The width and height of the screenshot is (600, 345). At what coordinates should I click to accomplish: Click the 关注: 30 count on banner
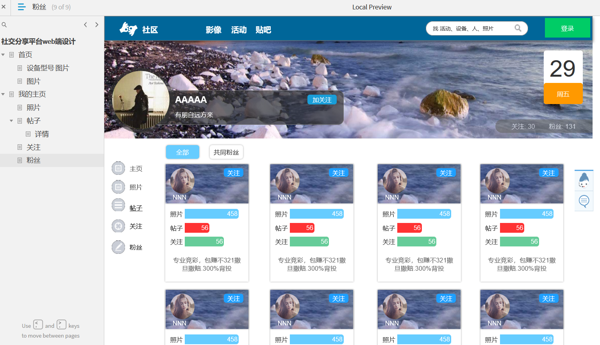(x=523, y=126)
